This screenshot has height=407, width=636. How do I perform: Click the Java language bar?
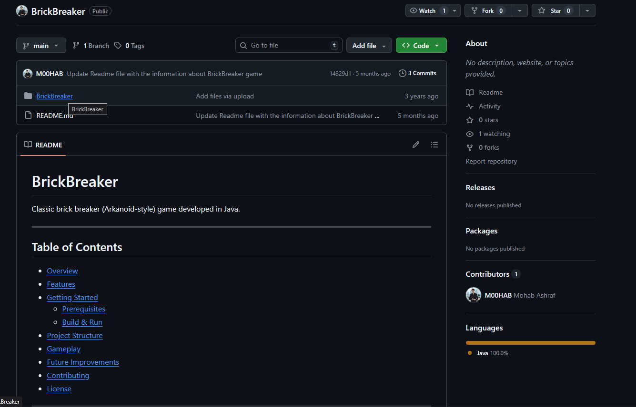tap(530, 343)
